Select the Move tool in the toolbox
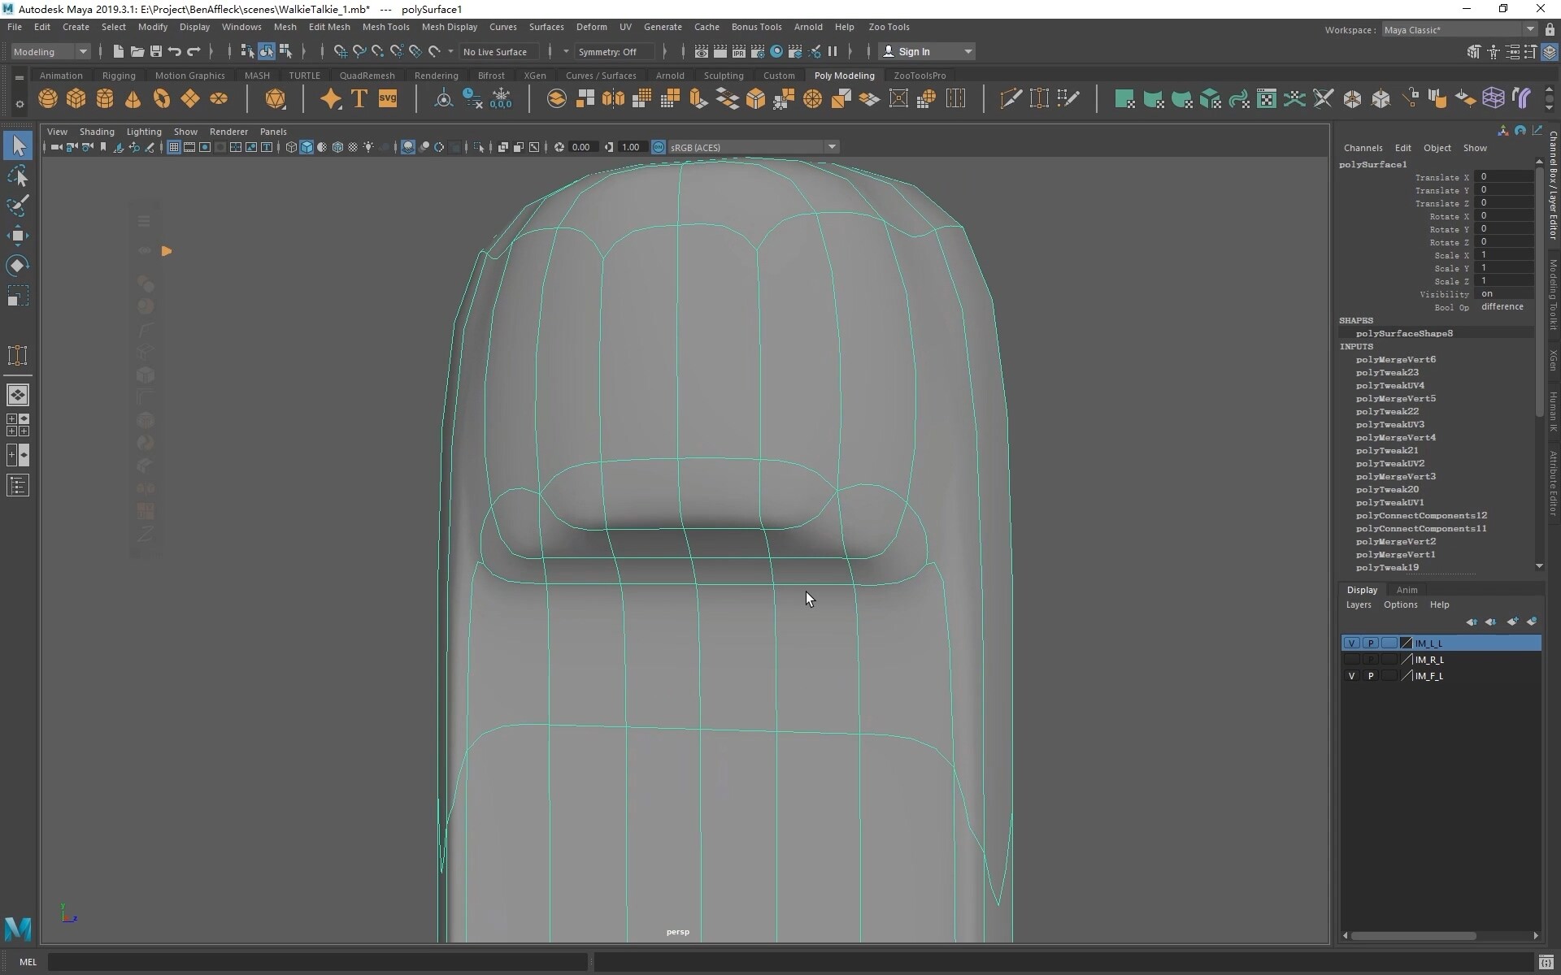 click(x=18, y=236)
